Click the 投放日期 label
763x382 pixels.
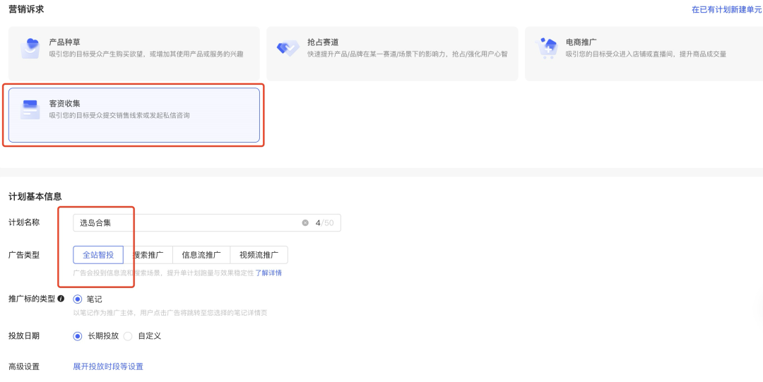pos(24,336)
